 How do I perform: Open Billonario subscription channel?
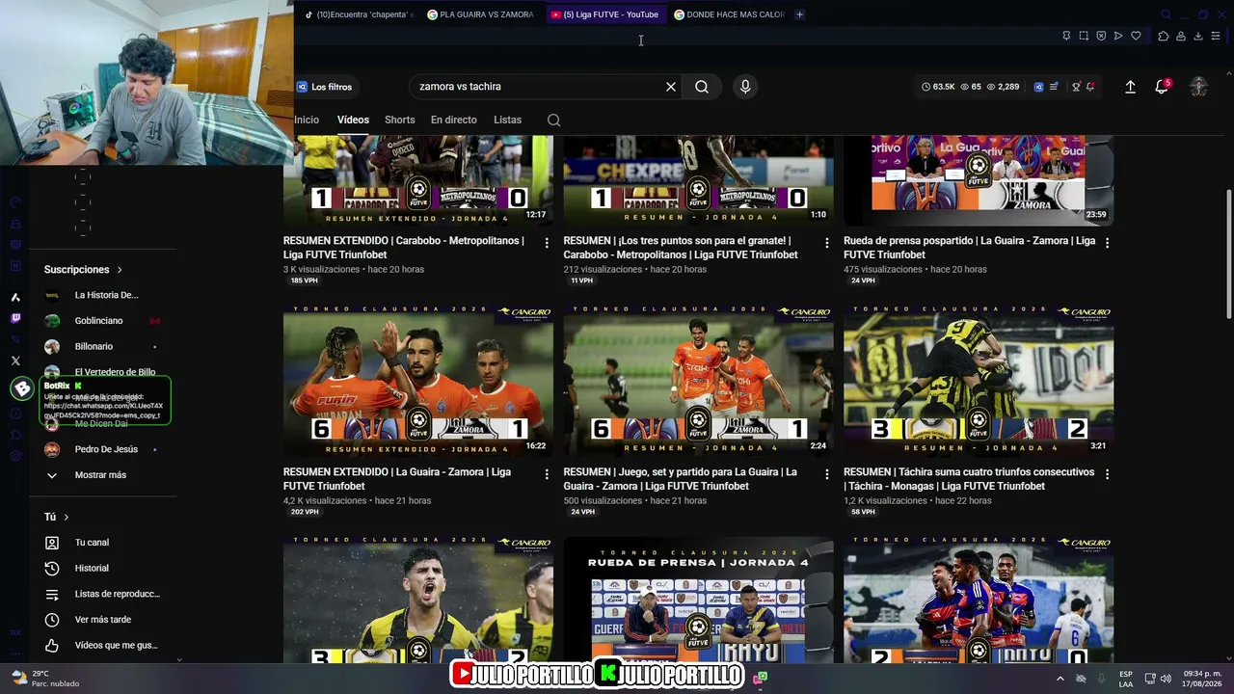[x=94, y=347]
